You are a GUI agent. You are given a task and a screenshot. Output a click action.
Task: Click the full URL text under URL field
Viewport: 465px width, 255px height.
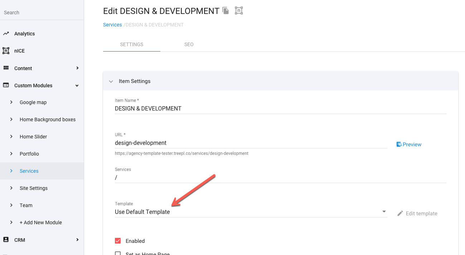tap(181, 153)
